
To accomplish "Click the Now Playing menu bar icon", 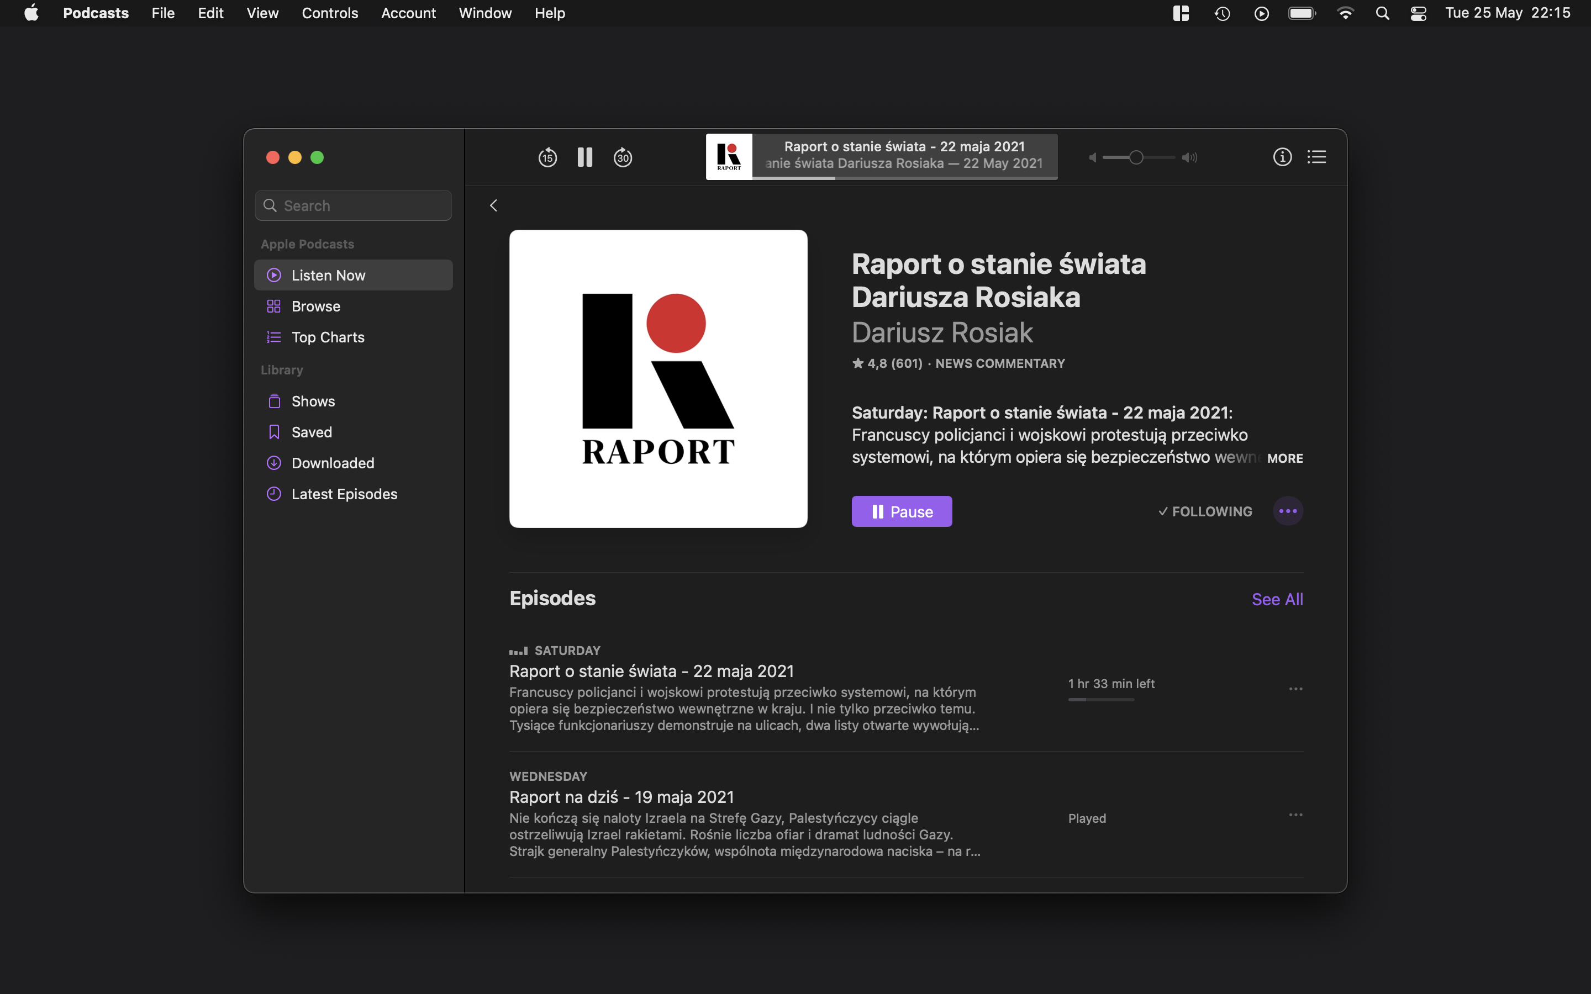I will click(1261, 13).
